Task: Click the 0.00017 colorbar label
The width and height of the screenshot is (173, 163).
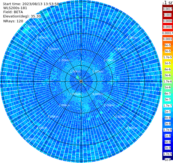Action: pos(168,33)
